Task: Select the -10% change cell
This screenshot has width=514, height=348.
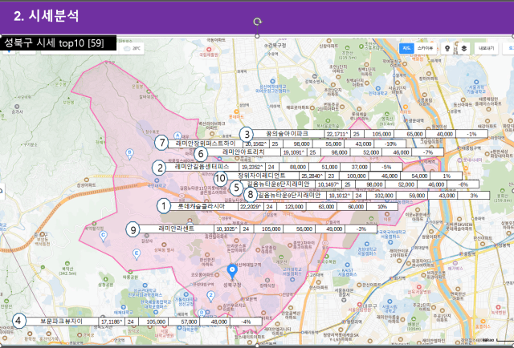Action: click(391, 144)
